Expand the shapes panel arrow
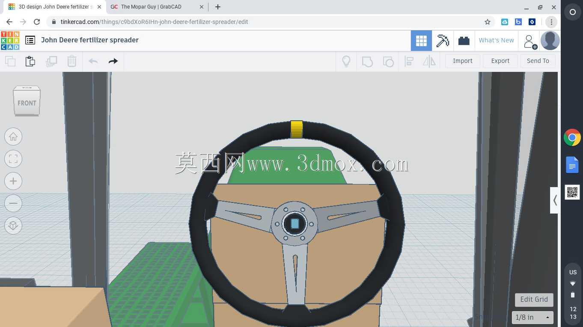The width and height of the screenshot is (583, 327). pos(555,200)
